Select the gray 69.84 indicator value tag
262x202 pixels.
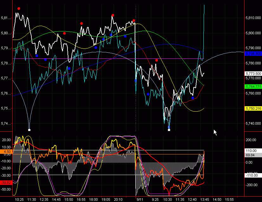click(x=253, y=155)
